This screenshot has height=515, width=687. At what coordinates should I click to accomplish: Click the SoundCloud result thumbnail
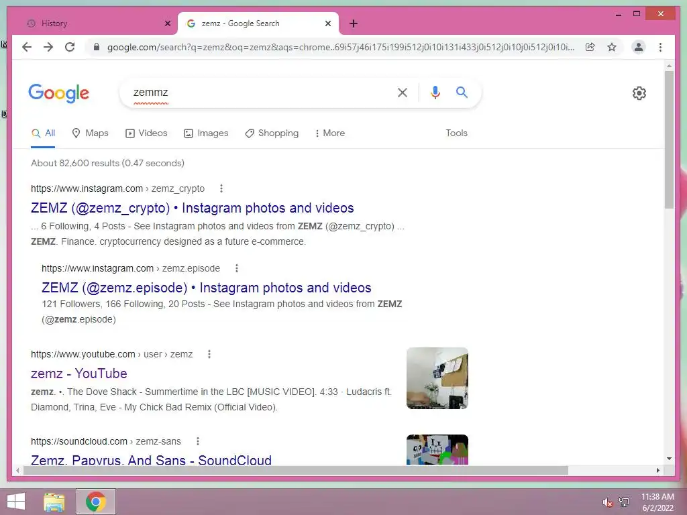[437, 450]
